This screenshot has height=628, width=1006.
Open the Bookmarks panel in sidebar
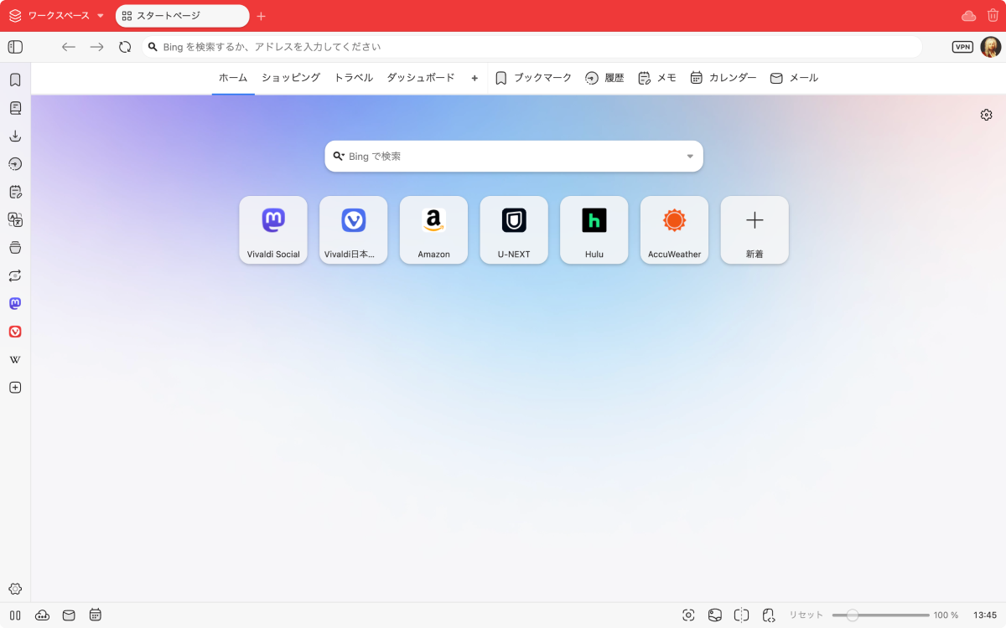15,80
